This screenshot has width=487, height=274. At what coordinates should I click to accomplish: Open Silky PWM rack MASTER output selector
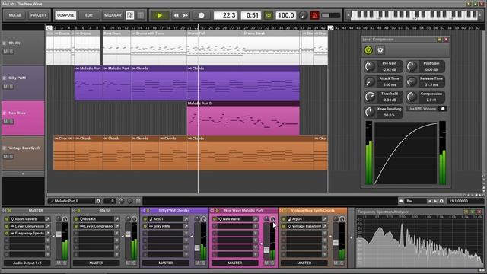[x=166, y=263]
